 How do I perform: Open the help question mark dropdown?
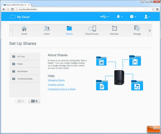[133, 16]
